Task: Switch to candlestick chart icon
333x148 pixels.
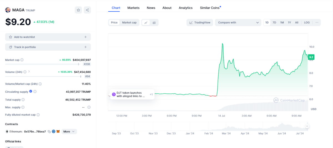Action: 154,22
